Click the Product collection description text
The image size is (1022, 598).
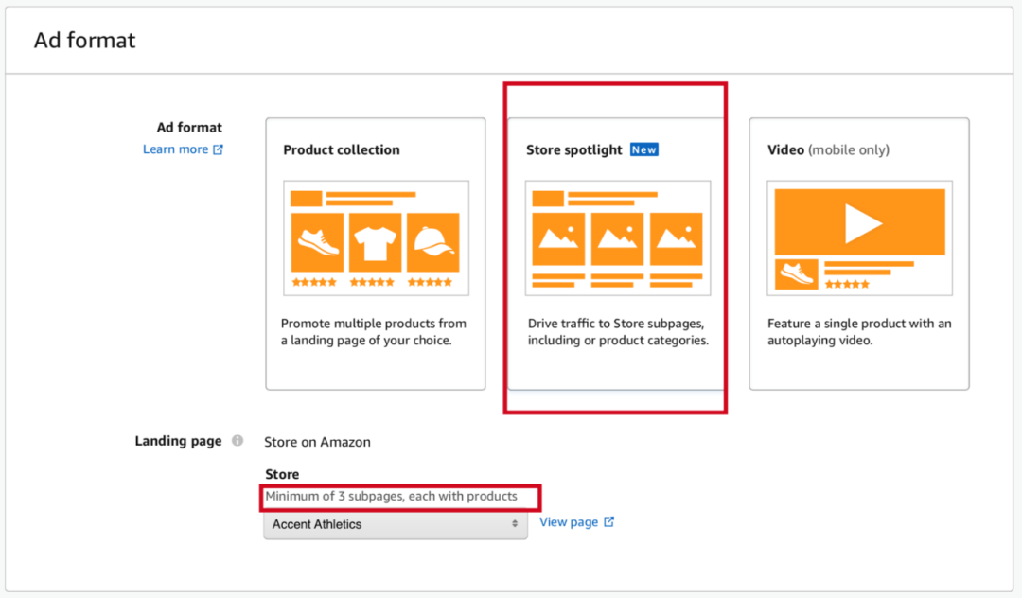pos(373,332)
